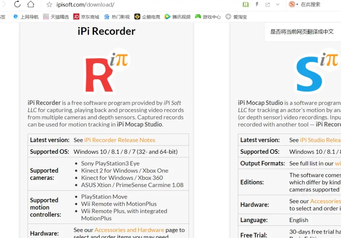The width and height of the screenshot is (341, 238).
Task: Open reading mode book icon
Action: click(x=245, y=4)
